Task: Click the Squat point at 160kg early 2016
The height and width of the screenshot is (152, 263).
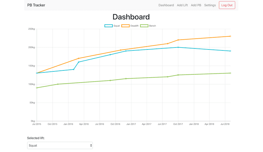Action: coord(79,62)
